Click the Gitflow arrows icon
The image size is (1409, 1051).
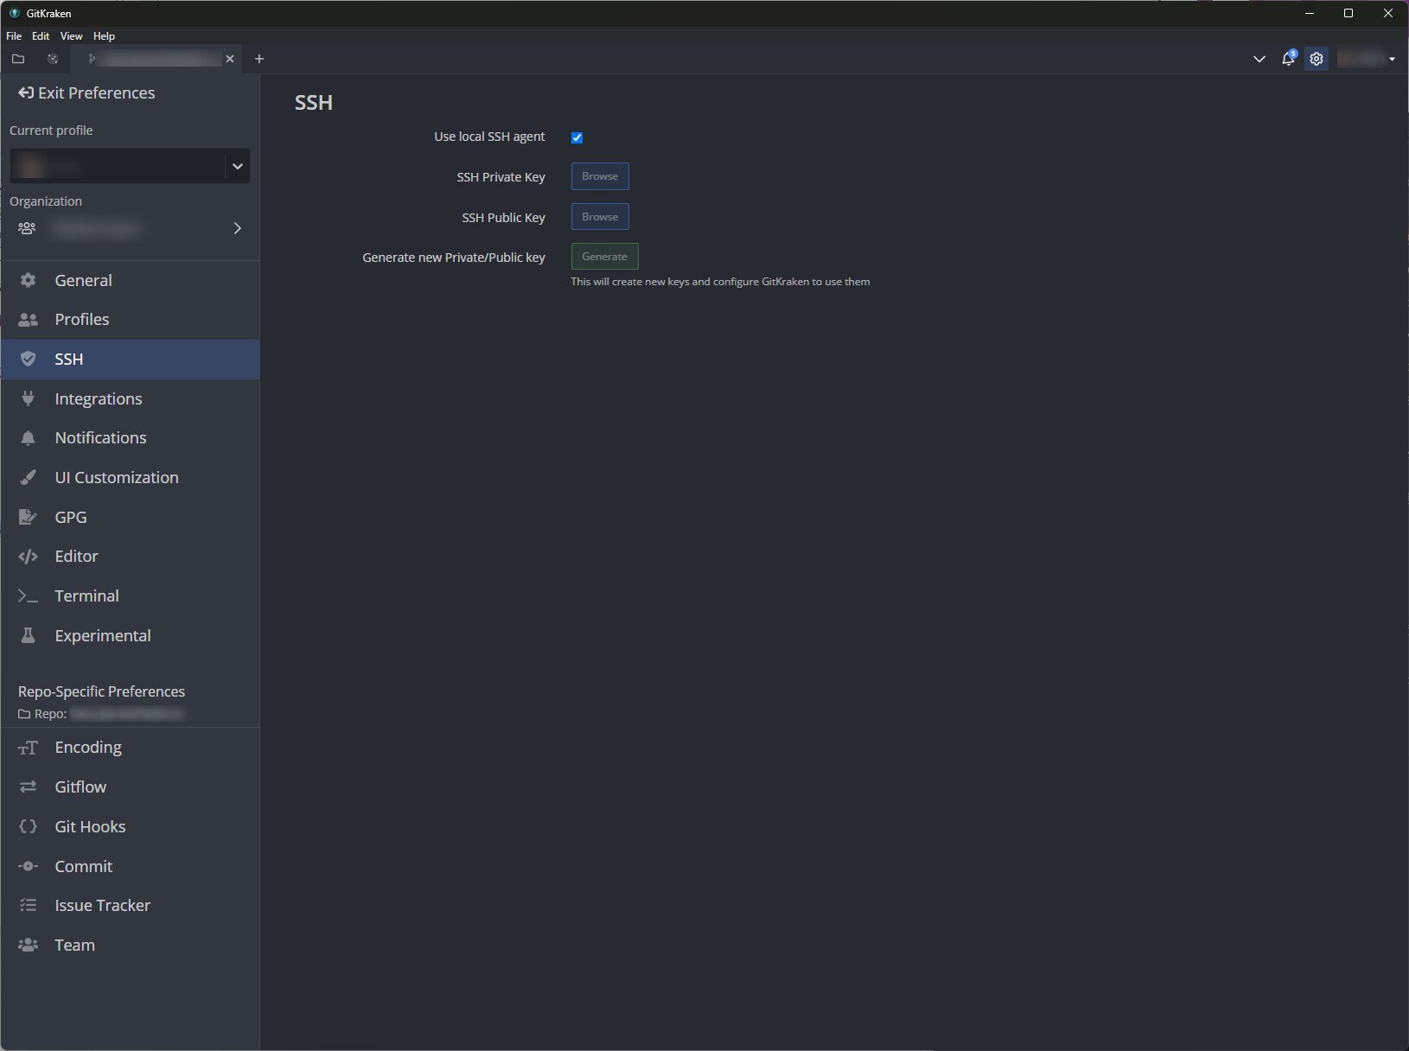coord(28,787)
